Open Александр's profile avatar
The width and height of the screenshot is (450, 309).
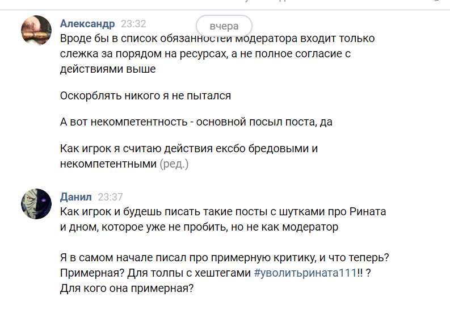[36, 31]
